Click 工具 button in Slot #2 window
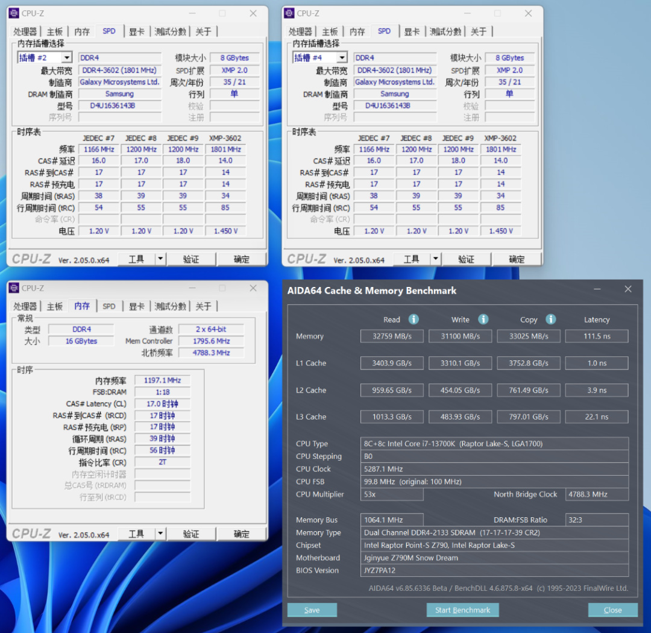651x633 pixels. pos(137,259)
